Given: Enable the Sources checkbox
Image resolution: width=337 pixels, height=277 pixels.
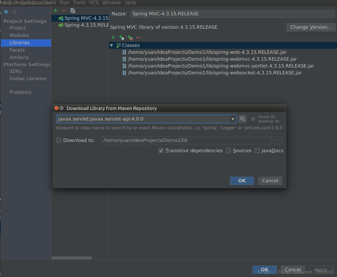Looking at the screenshot, I should pyautogui.click(x=228, y=151).
